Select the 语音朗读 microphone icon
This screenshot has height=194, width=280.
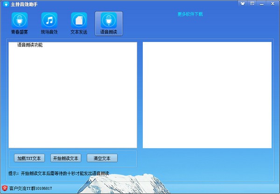click(109, 21)
